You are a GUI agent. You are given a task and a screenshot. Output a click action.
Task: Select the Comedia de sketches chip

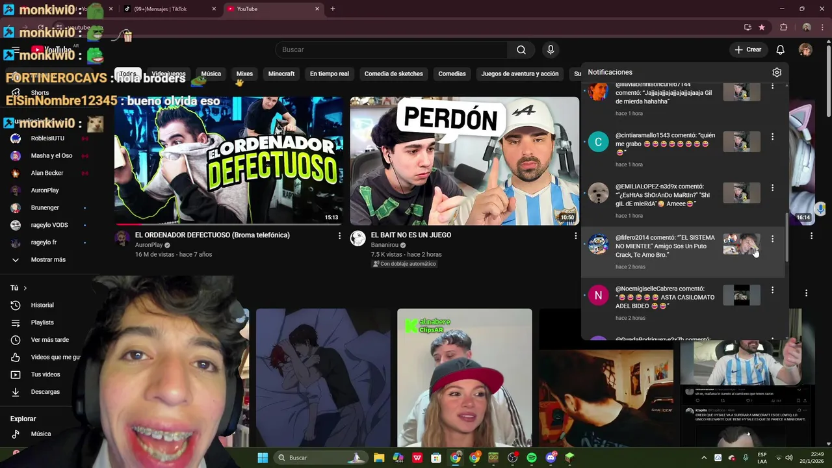point(394,73)
